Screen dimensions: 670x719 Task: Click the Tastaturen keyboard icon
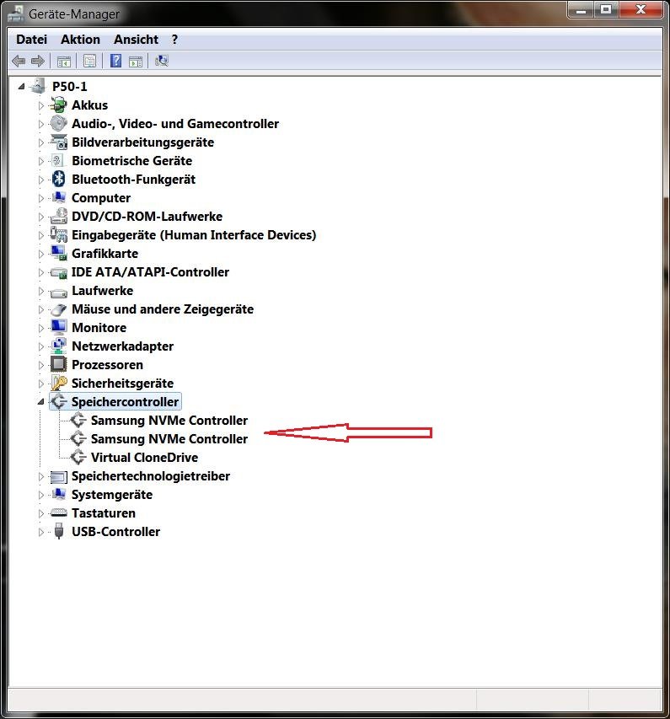pos(58,512)
